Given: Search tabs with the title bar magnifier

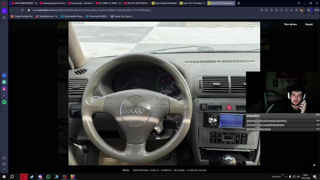Looking at the screenshot, I should (x=299, y=3).
